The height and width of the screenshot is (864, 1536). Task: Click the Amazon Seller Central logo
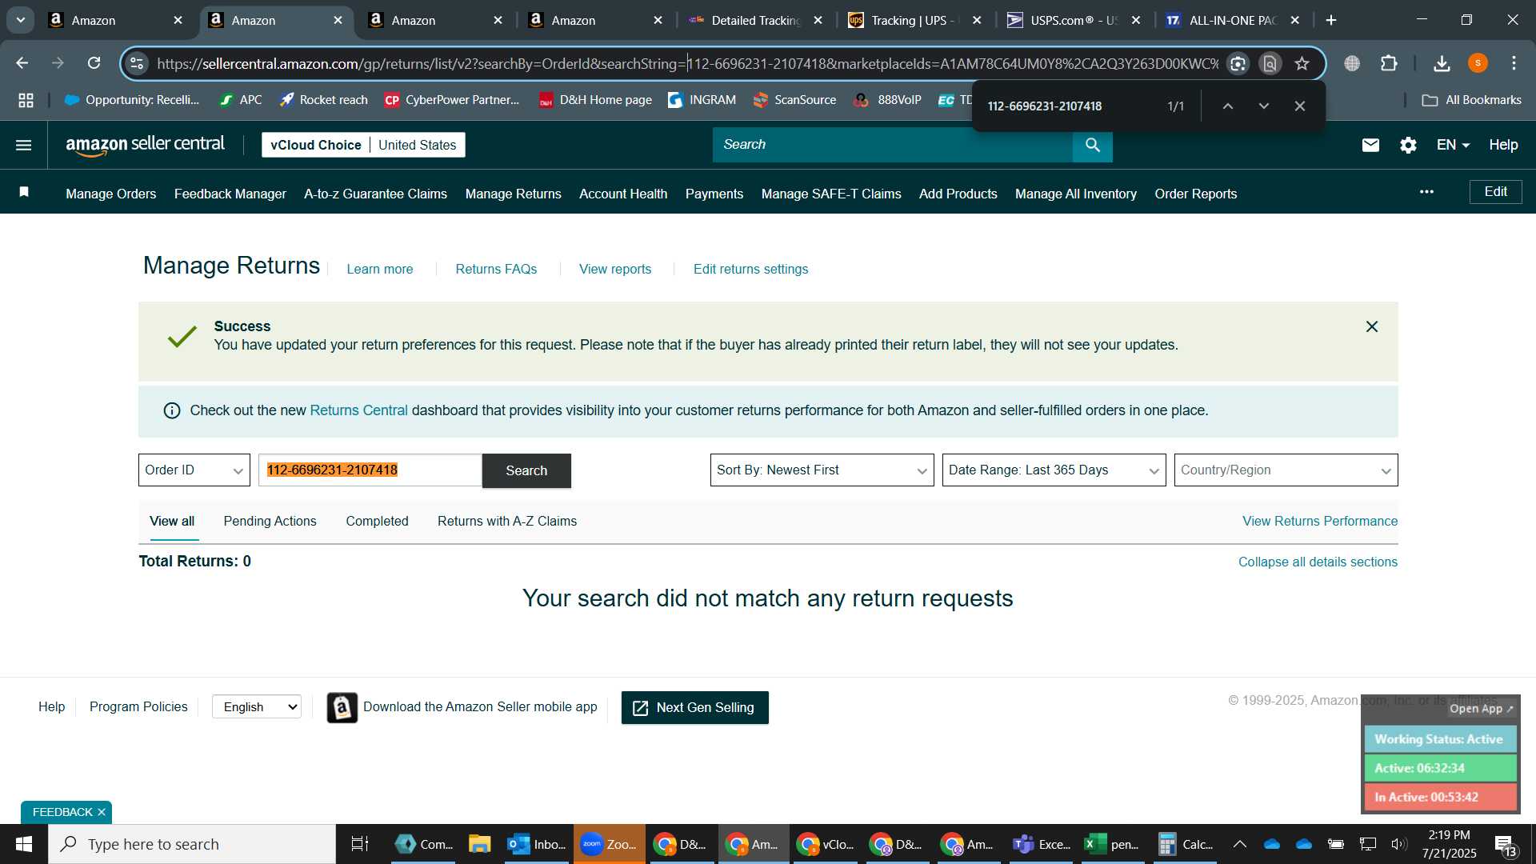pos(145,145)
